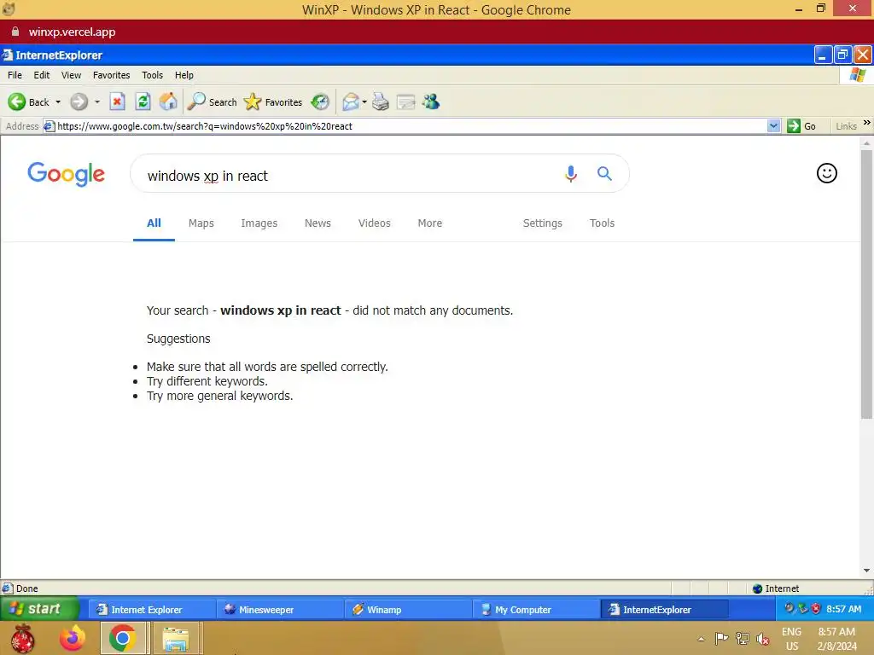Expand the Mail options dropdown arrow
The height and width of the screenshot is (655, 874).
[364, 102]
